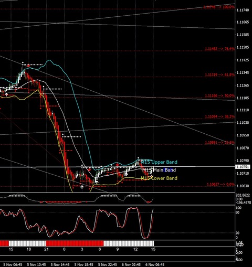Viewport: 252px width, 267px height.
Task: Select the 1.10710 price axis value
Action: pos(243,173)
